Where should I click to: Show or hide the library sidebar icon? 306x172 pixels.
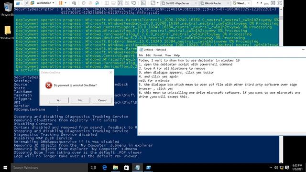[x=107, y=3]
